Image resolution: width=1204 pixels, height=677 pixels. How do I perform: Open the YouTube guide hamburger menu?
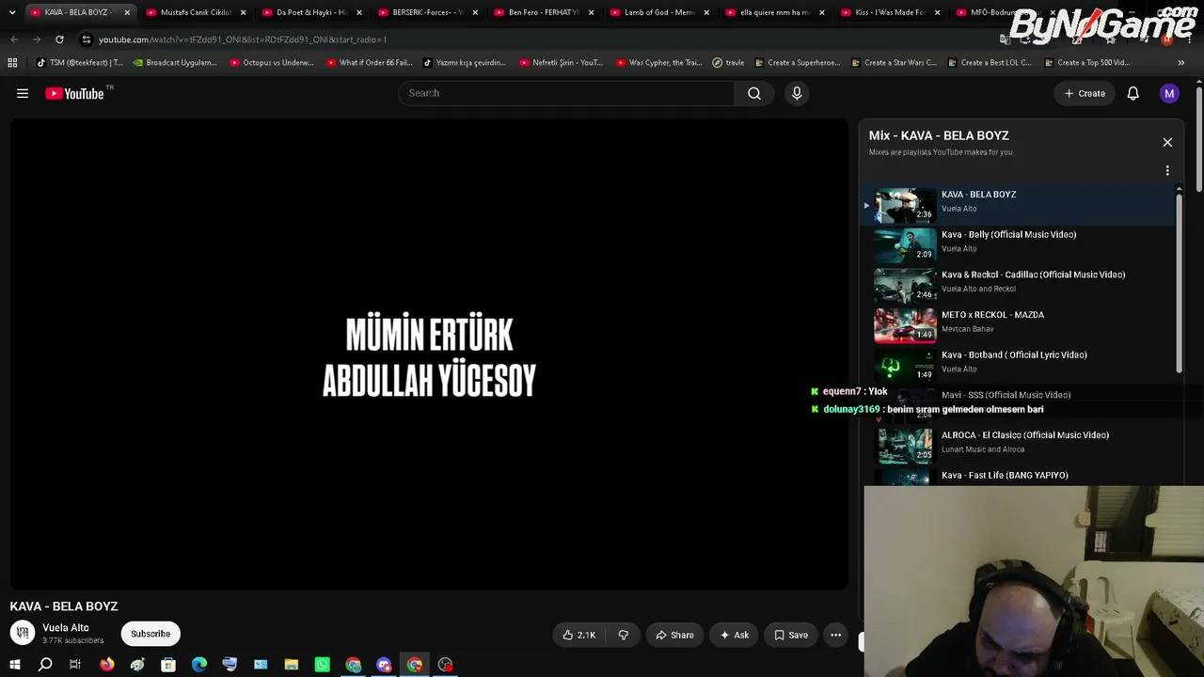23,93
